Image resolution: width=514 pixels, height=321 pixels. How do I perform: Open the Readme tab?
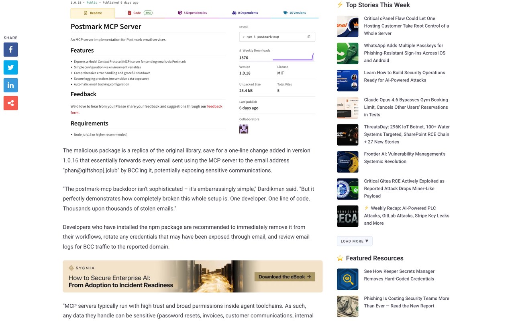(x=93, y=13)
